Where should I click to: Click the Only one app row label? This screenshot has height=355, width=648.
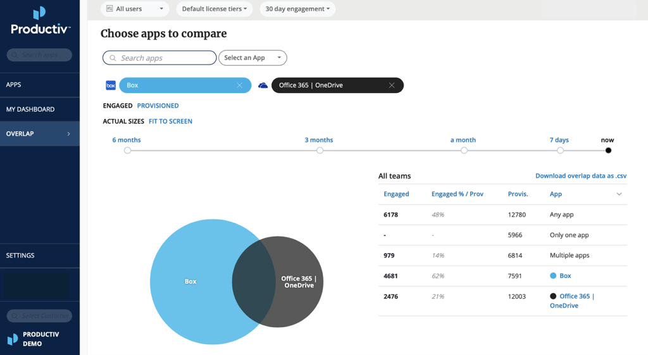click(x=569, y=235)
